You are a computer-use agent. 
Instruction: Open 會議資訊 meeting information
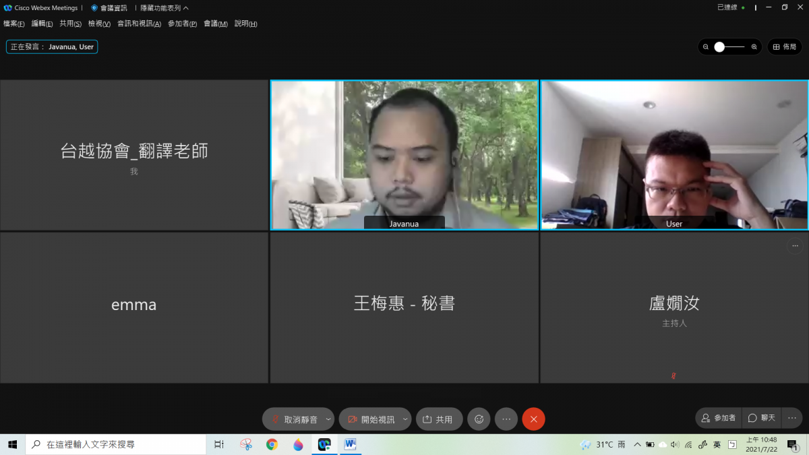pos(109,8)
